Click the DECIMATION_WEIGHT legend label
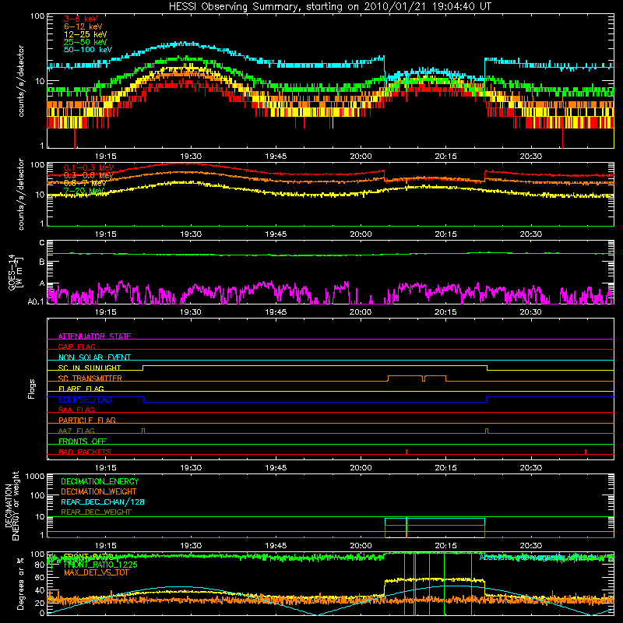This screenshot has height=623, width=623. point(99,491)
